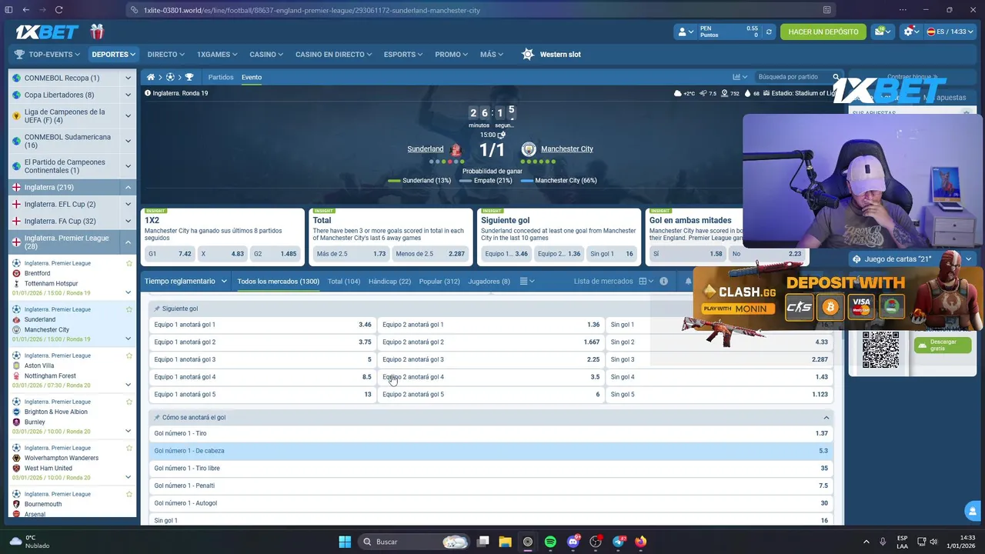Select Equipo 1 anotará gol 1 odds

tap(262, 325)
